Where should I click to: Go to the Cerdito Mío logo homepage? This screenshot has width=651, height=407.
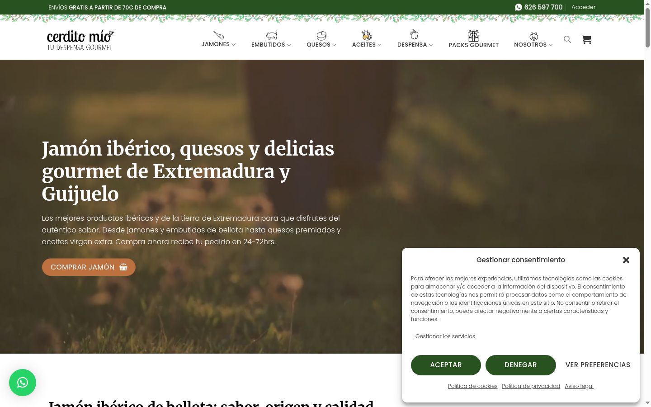80,40
